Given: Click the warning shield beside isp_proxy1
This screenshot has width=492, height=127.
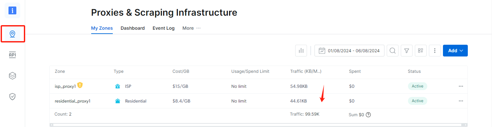Looking at the screenshot, I should click(80, 86).
